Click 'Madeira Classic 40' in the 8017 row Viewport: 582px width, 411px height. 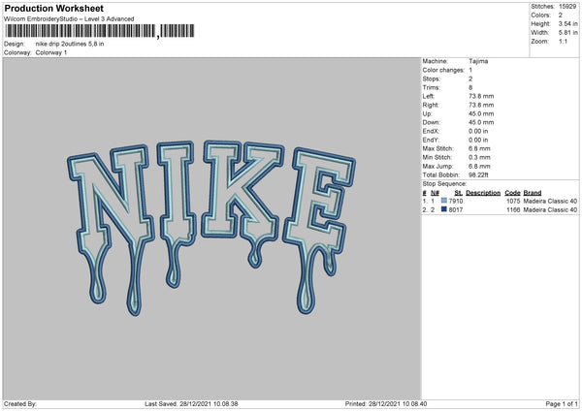click(x=550, y=210)
